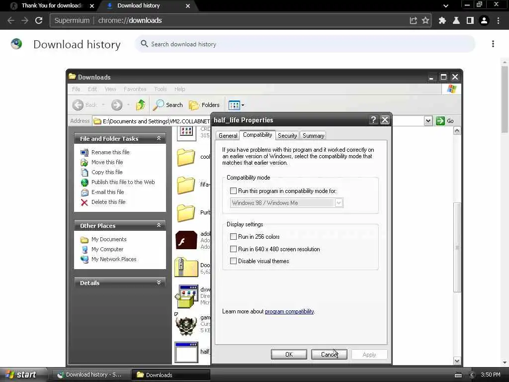The image size is (509, 382).
Task: Go forward in browser history
Action: pos(25,20)
